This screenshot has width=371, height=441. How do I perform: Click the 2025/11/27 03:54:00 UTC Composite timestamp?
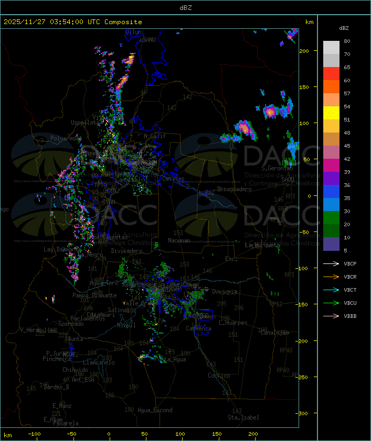(73, 22)
